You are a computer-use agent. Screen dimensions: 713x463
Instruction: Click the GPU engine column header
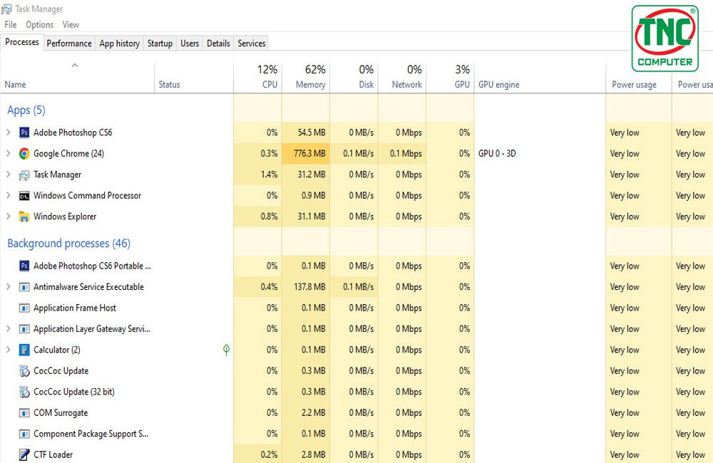click(x=540, y=76)
